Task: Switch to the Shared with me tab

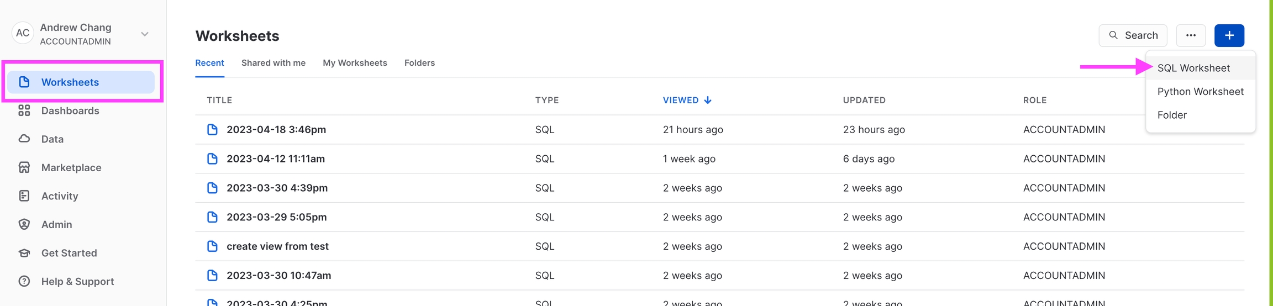Action: 273,63
